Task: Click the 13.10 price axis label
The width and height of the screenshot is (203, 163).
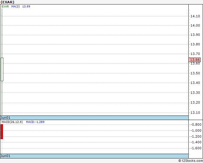Action: point(195,113)
